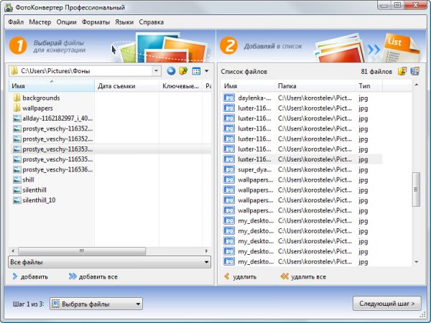Expand the folder path combo box
This screenshot has width=431, height=323.
tap(156, 71)
